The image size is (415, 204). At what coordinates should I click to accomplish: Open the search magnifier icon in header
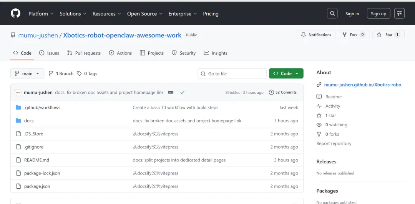(x=332, y=13)
